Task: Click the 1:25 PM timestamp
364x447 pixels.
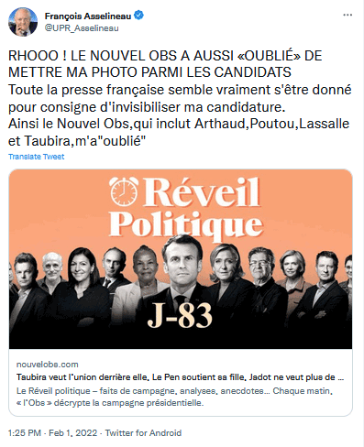Action: coord(25,433)
